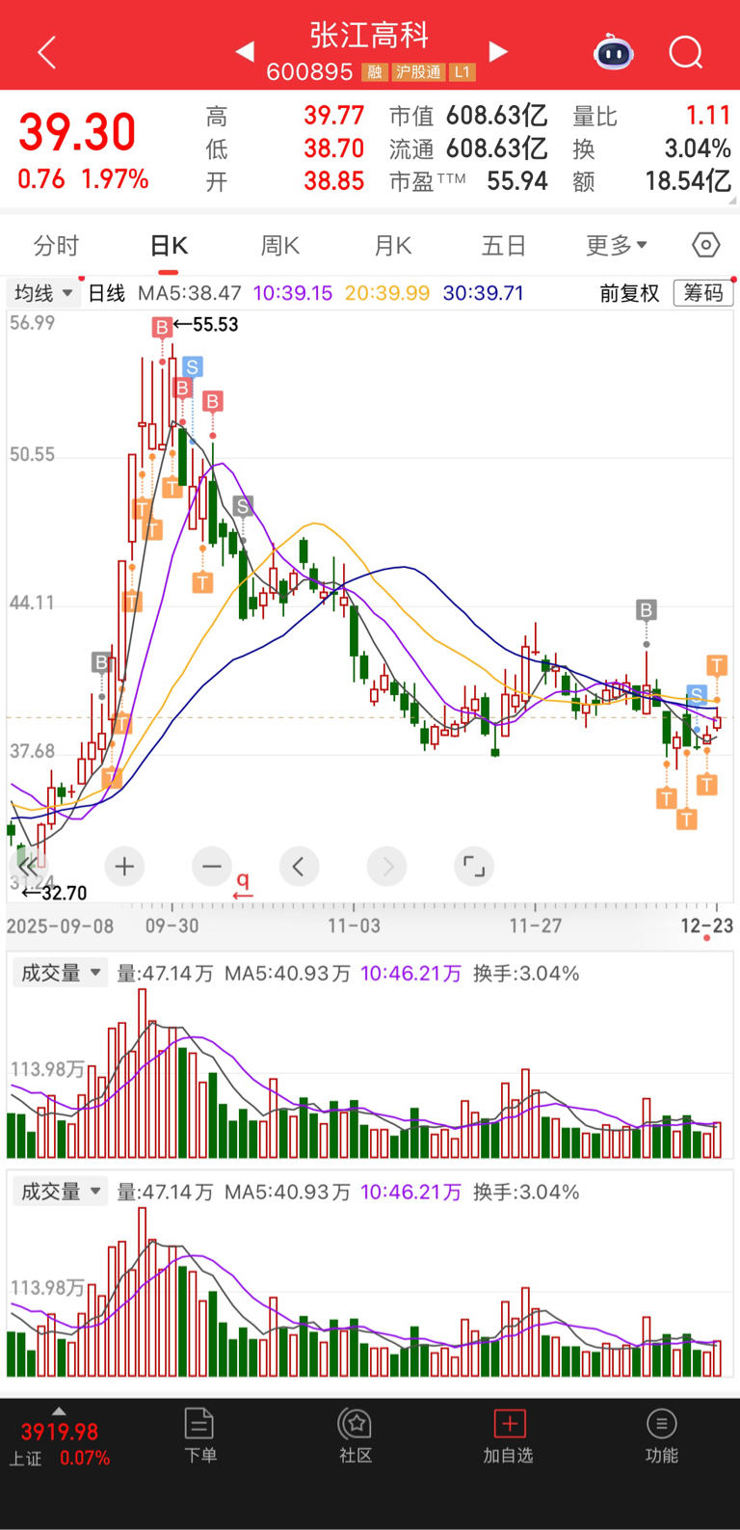Switch to 日K tab
Viewport: 740px width, 1530px height.
click(x=169, y=246)
